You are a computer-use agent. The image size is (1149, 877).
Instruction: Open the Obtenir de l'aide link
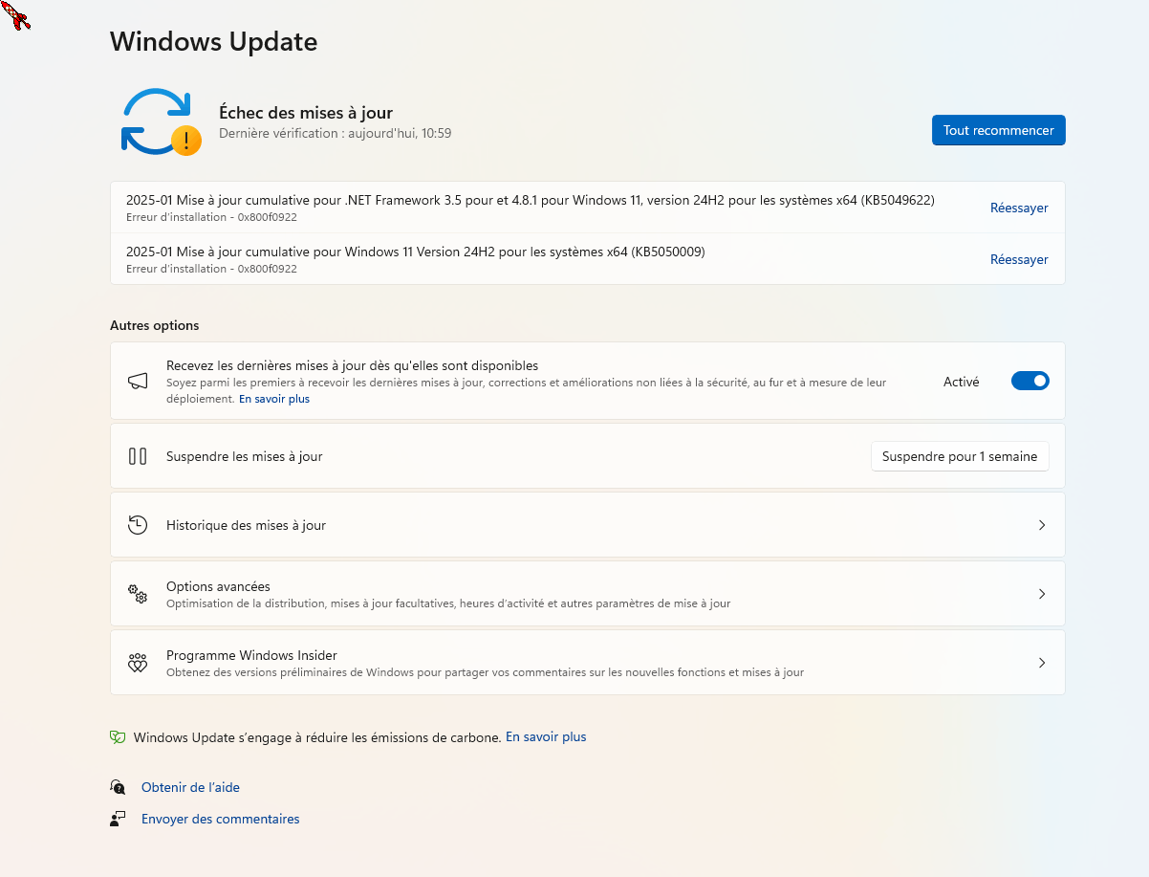190,788
